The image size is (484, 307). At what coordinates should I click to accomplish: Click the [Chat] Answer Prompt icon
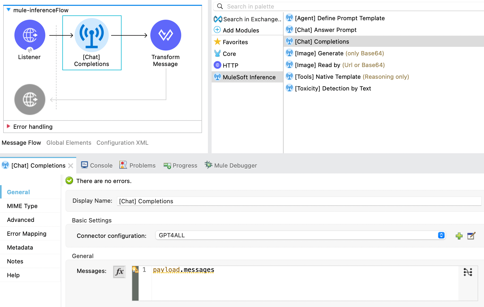tap(289, 30)
